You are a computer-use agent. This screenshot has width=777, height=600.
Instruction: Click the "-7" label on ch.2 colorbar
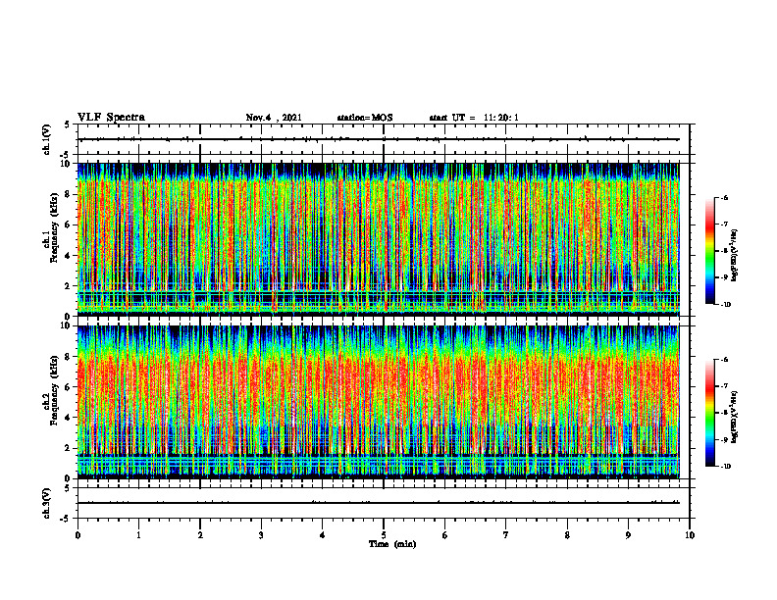pos(725,386)
